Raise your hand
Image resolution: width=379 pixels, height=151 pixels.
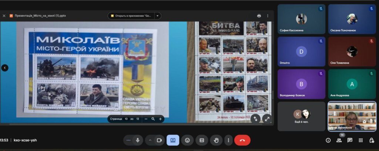pos(216,140)
